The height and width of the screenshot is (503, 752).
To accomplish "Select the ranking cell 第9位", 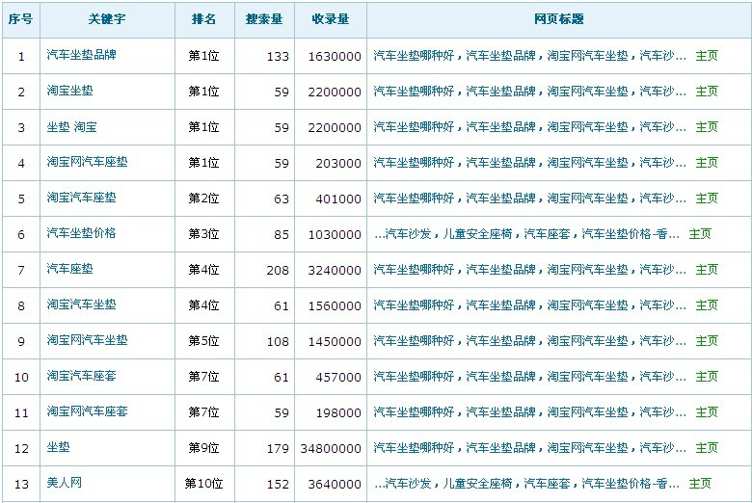I will tap(203, 448).
